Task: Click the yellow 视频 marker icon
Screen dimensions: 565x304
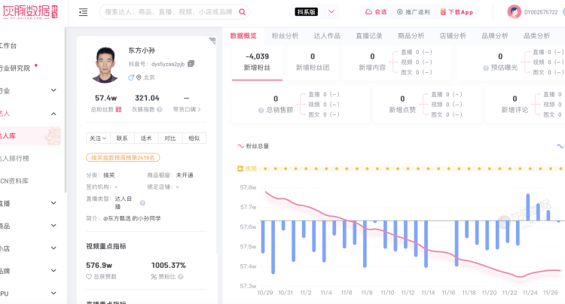Action: tap(240, 169)
